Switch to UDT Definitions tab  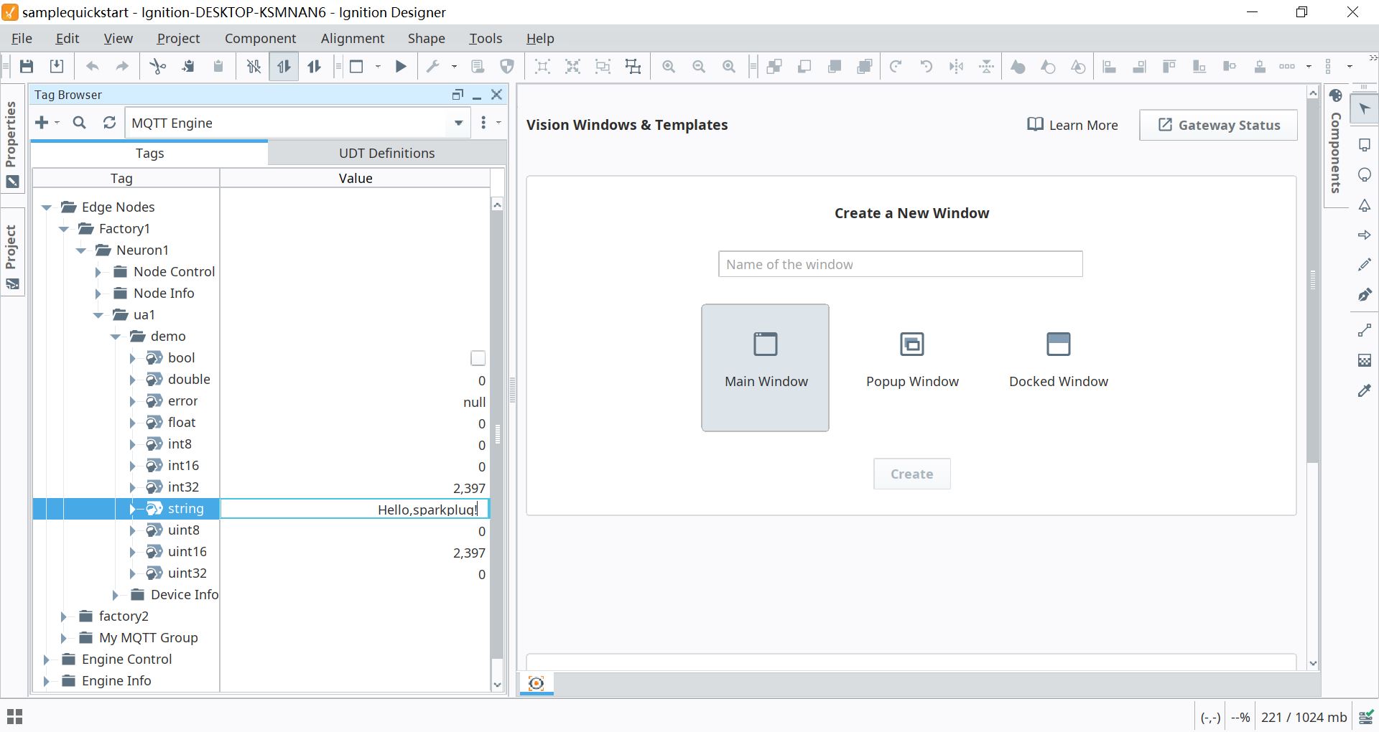pos(386,154)
